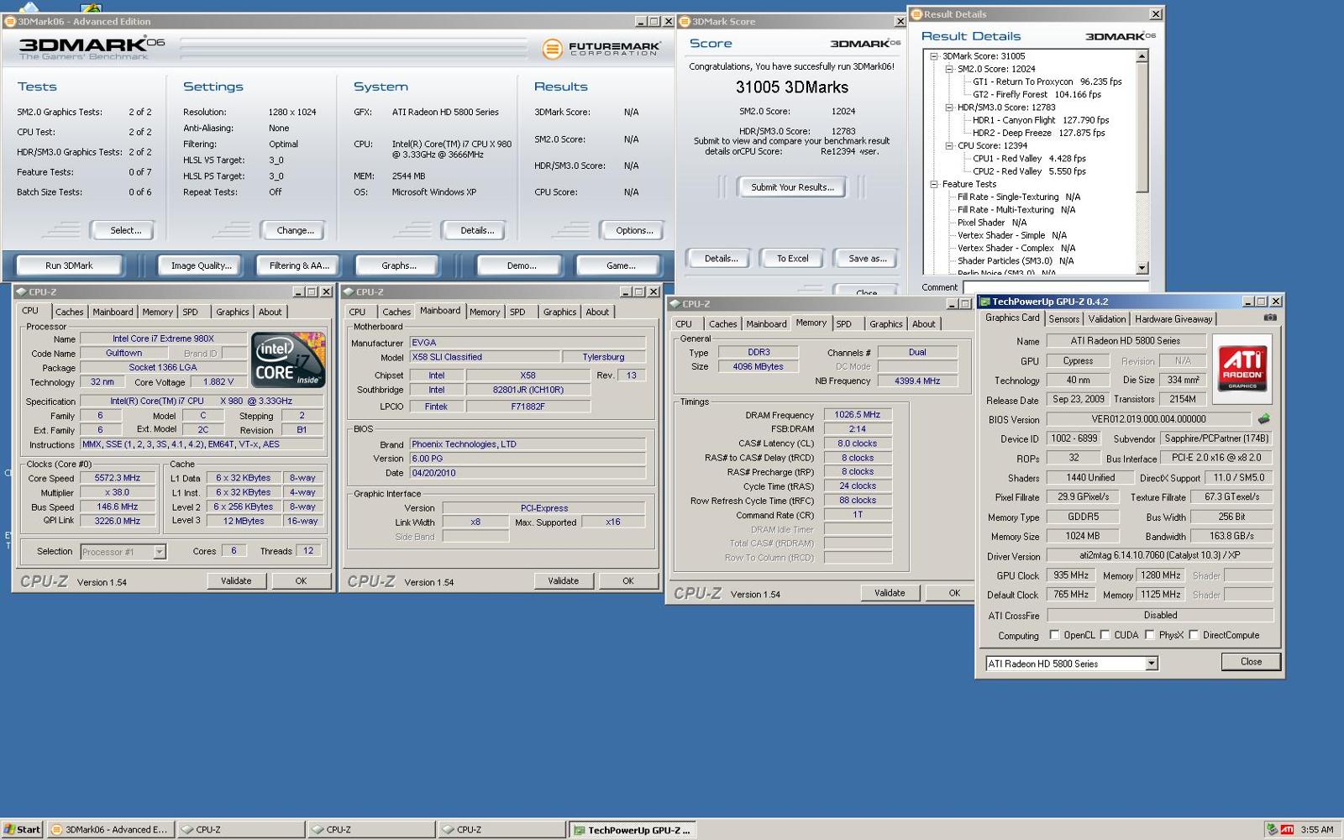Open the Windows Start menu
This screenshot has height=840, width=1344.
(x=22, y=829)
